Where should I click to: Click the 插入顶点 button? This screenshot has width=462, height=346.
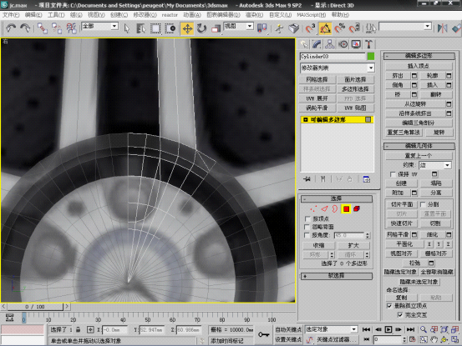click(419, 66)
